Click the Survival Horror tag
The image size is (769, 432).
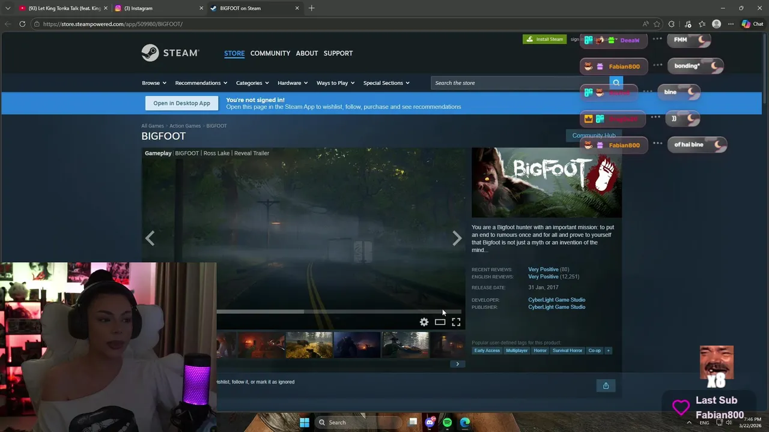click(x=567, y=350)
